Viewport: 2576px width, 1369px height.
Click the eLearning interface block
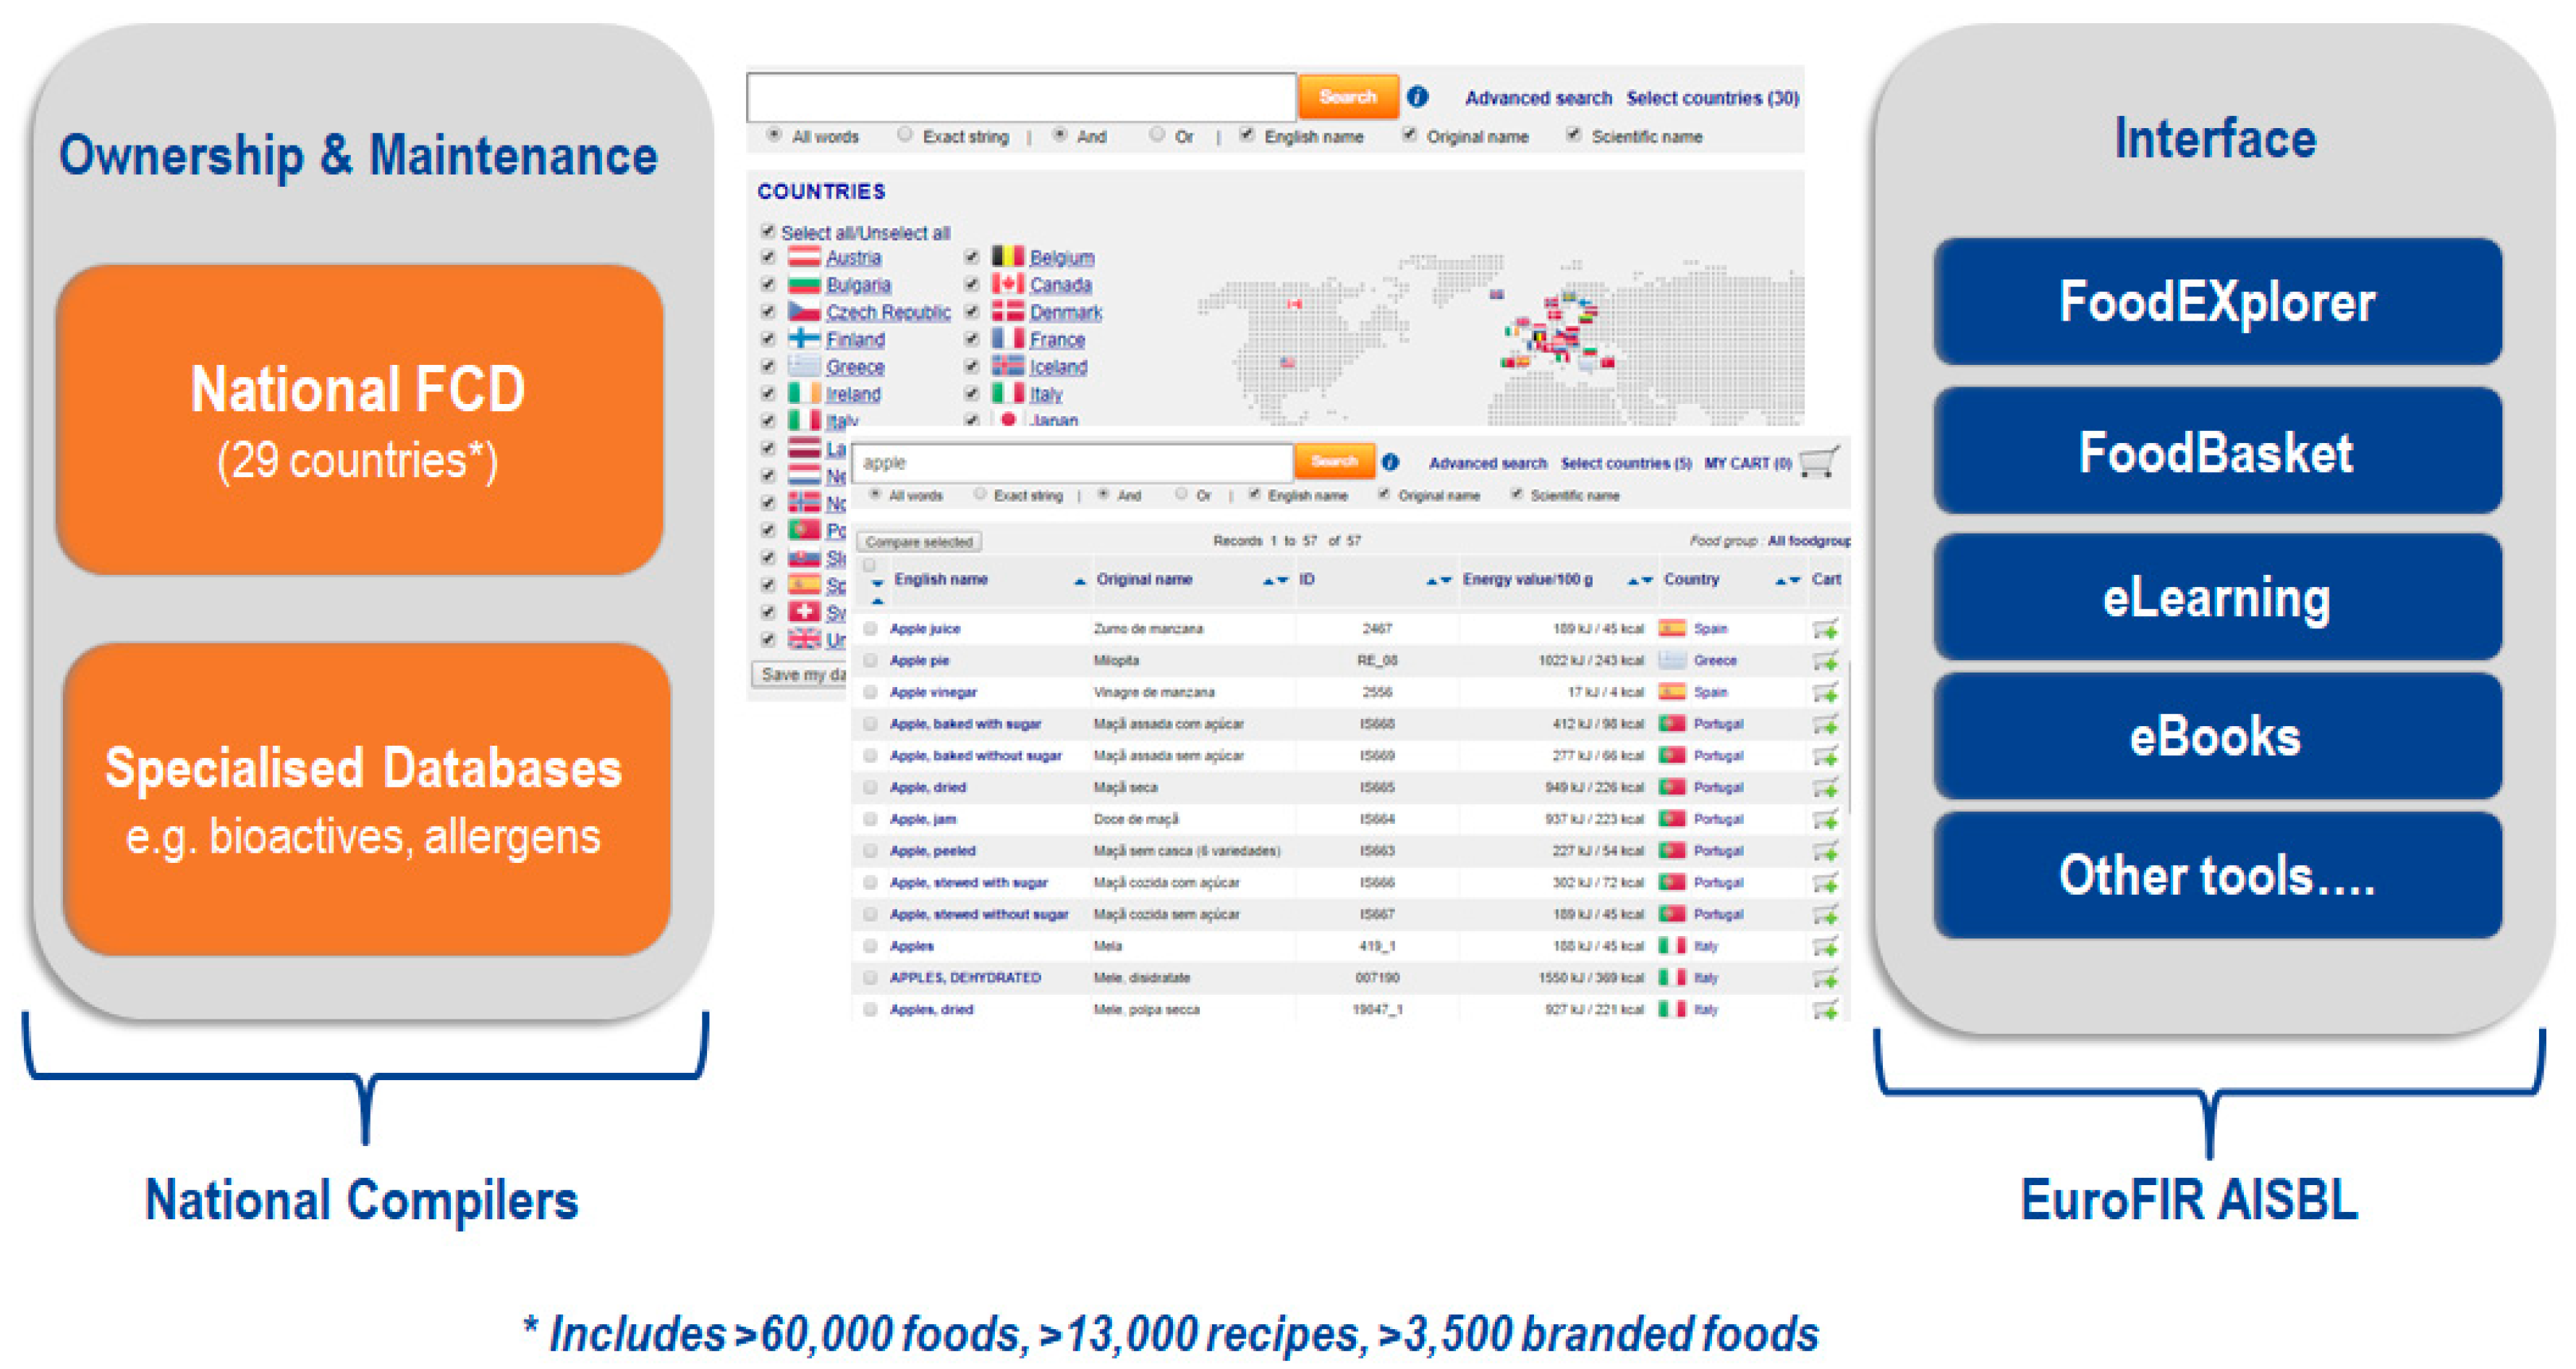2217,597
